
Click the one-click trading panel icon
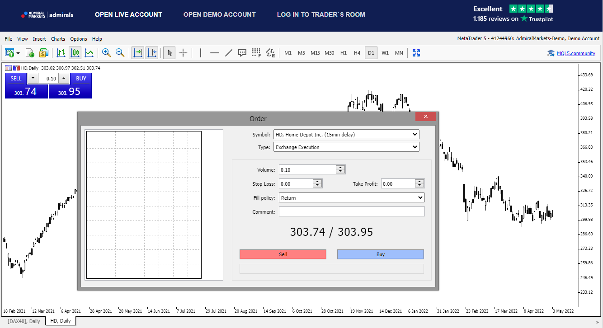point(8,68)
